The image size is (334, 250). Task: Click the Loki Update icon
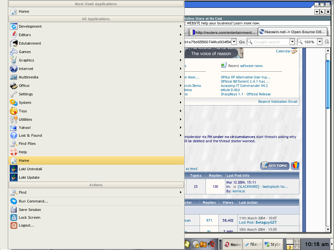[14, 177]
